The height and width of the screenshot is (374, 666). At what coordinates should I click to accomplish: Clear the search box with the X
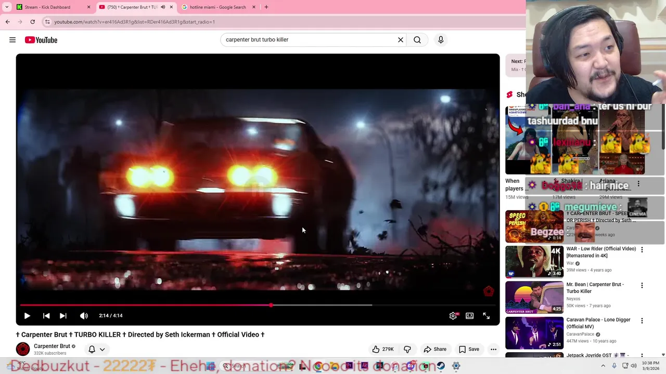401,39
